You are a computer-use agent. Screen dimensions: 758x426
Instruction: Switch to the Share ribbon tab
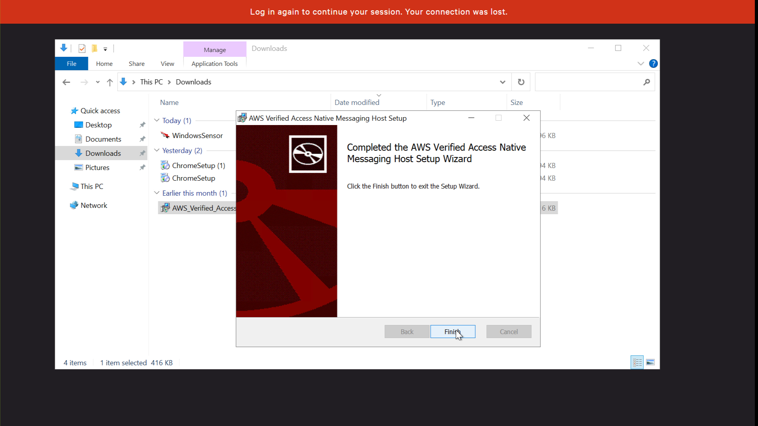[137, 64]
